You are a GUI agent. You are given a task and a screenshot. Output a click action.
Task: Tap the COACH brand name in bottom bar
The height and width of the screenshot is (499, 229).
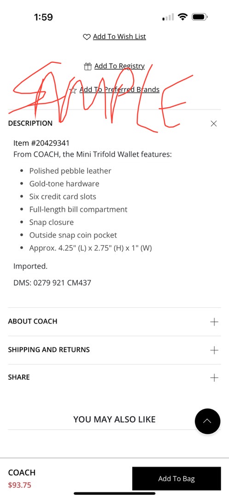pyautogui.click(x=22, y=473)
